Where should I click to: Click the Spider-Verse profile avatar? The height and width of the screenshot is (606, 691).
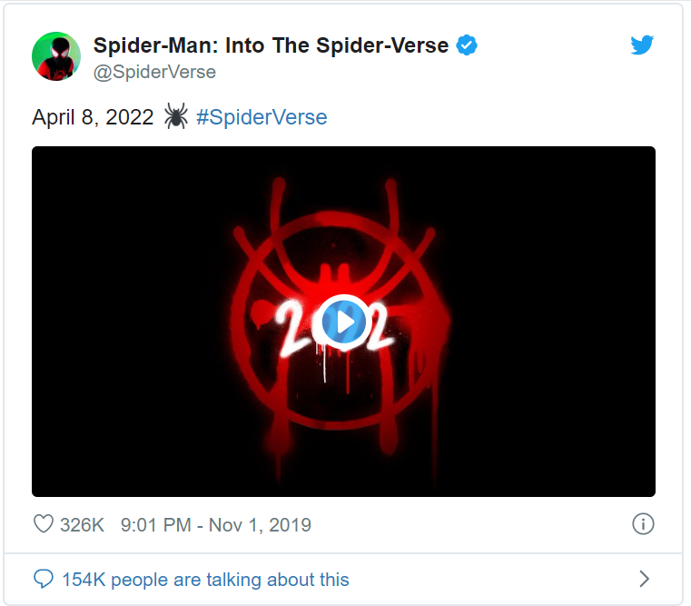coord(56,56)
